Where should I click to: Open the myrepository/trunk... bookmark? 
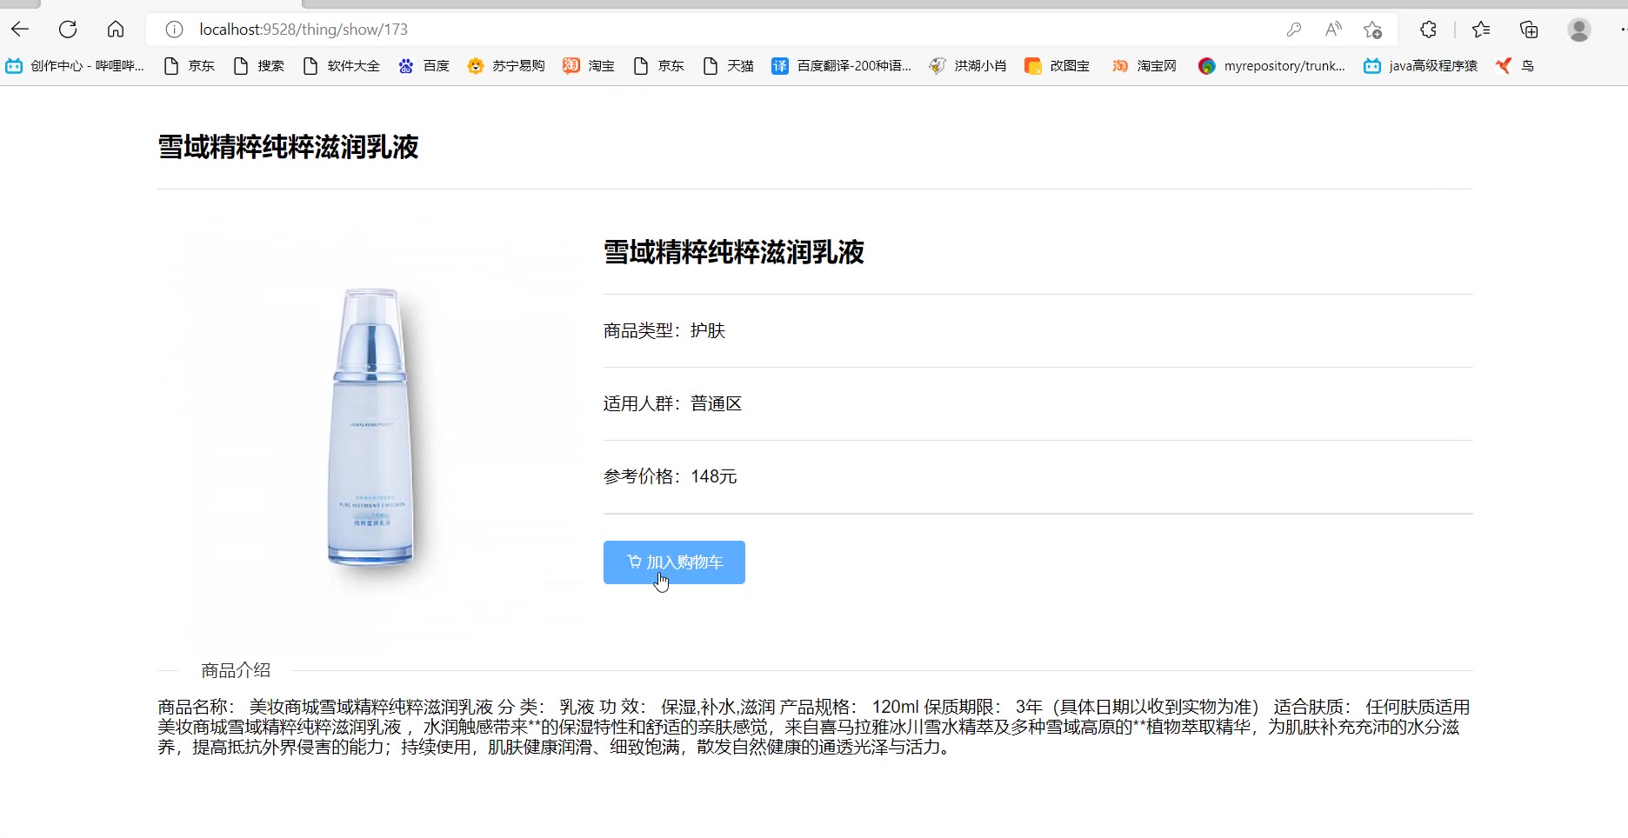pos(1271,66)
